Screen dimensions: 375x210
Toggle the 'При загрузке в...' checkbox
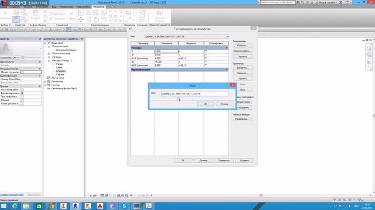(22, 97)
